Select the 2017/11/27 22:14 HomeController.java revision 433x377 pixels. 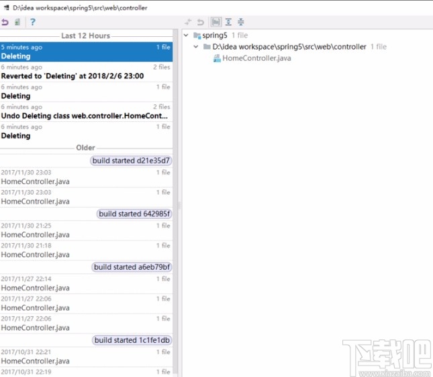[86, 283]
